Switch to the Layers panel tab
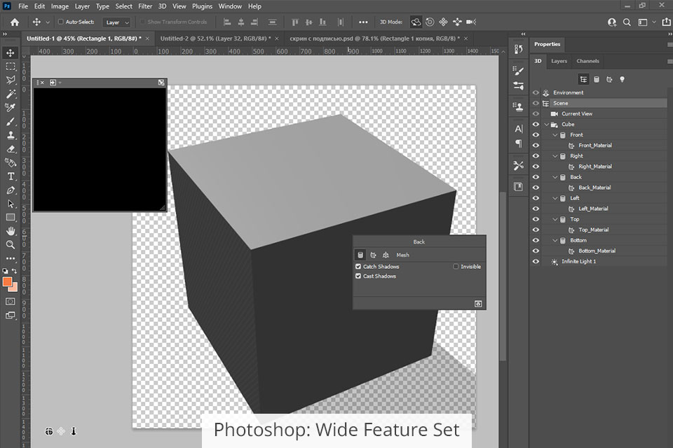Screen dimensions: 673x448 559,61
